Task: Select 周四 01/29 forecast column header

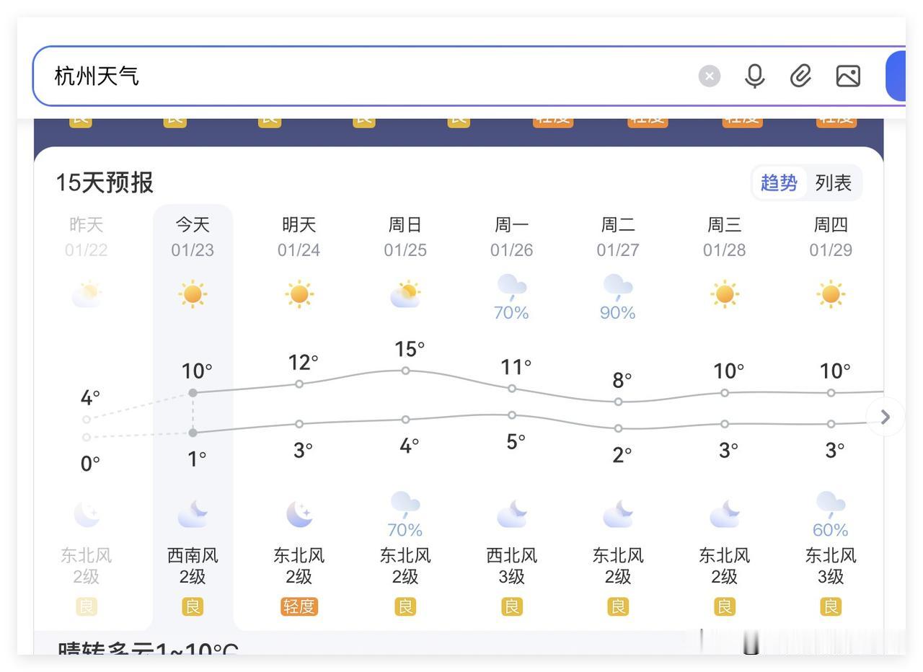Action: click(x=831, y=237)
